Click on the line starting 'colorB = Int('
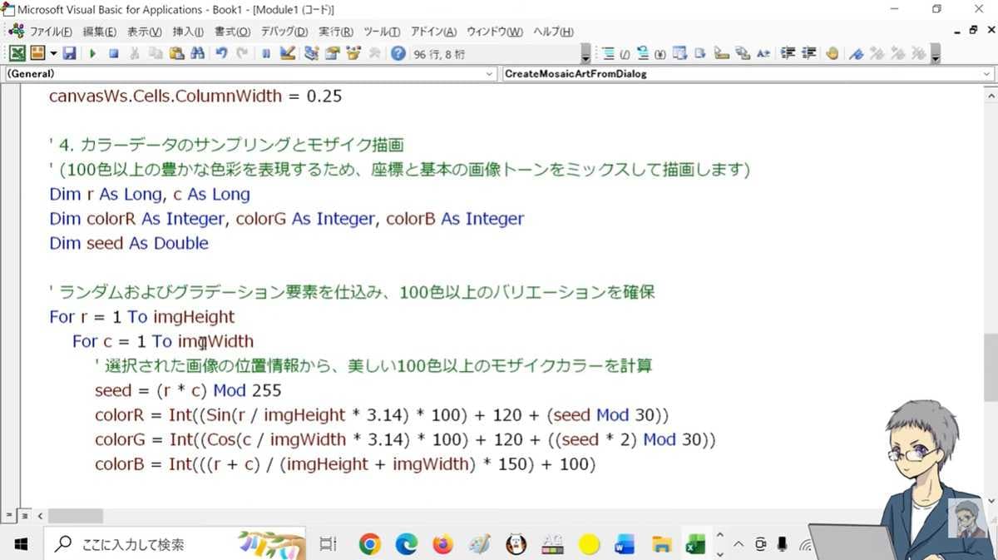998x560 pixels. click(345, 464)
